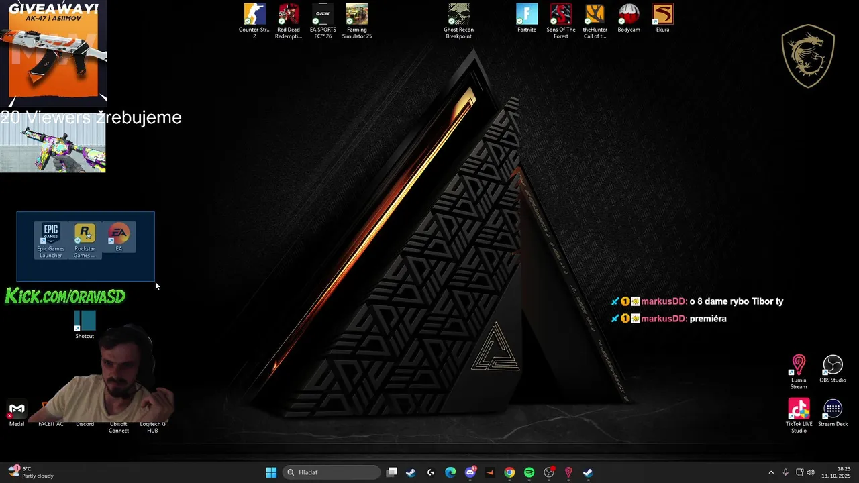
Task: Open the weather widget showing 6°C Partly cloudy
Action: click(31, 472)
